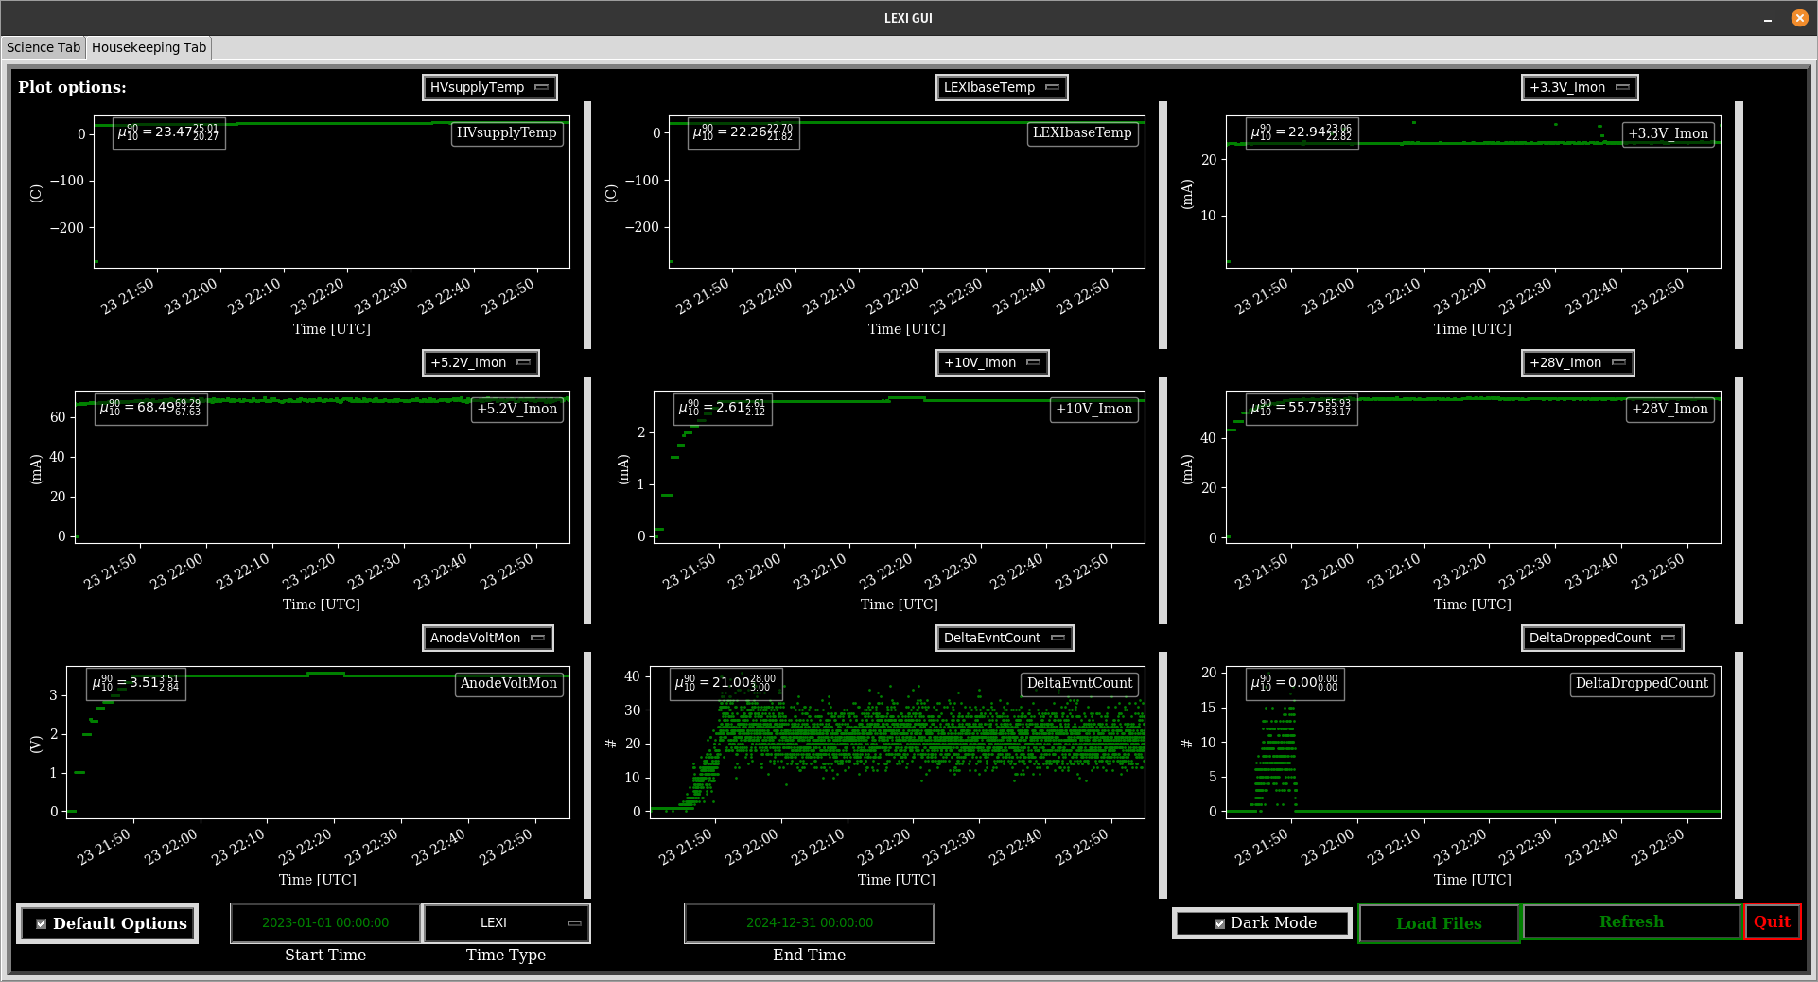Click the +3.3V_Imon plot legend label
This screenshot has height=982, width=1818.
coord(1669,133)
